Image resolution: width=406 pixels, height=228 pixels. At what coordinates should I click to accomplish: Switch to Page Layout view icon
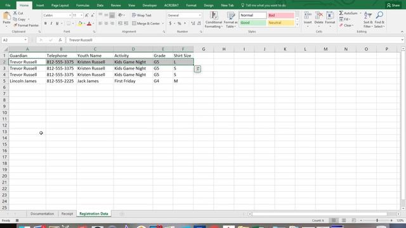click(x=344, y=220)
